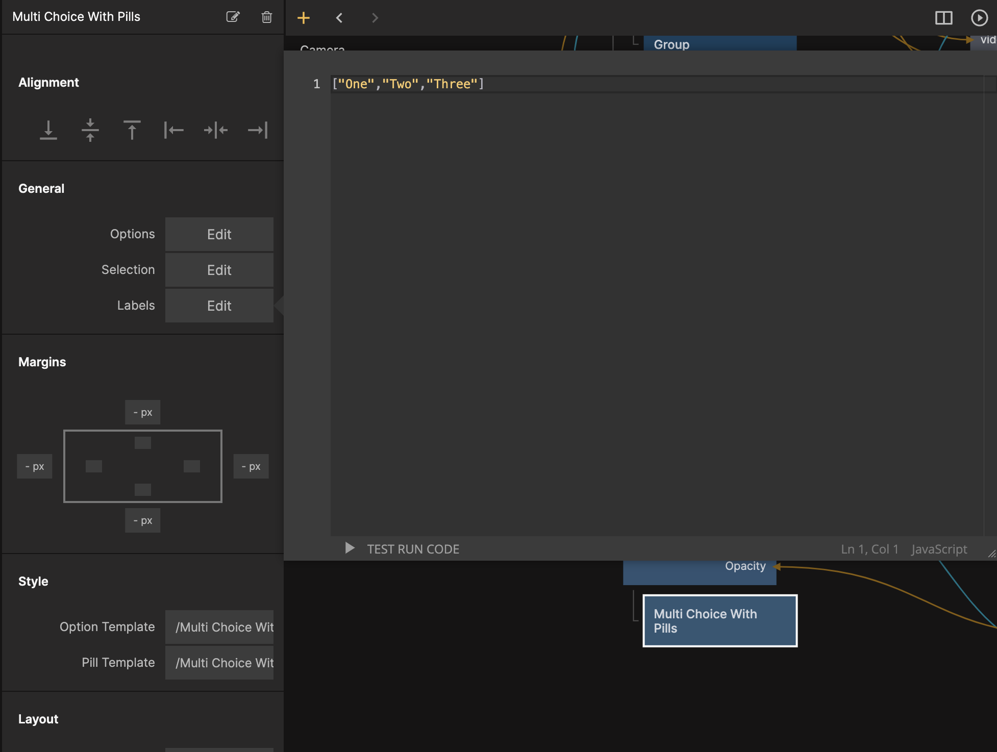Run the script via TEST RUN CODE
The image size is (997, 752).
(x=413, y=549)
